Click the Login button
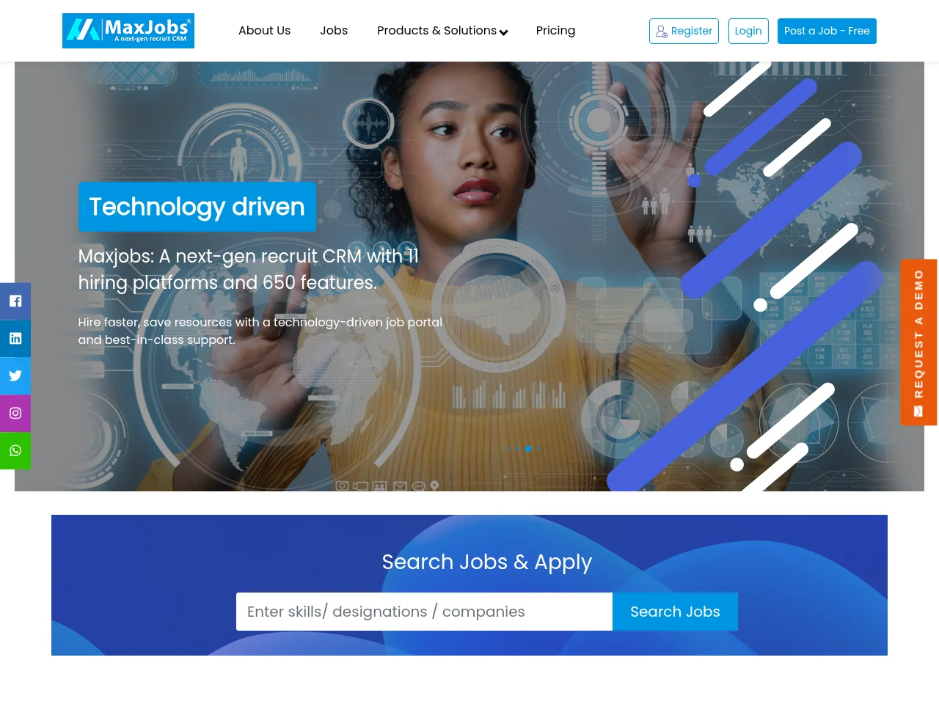939x704 pixels. (748, 31)
